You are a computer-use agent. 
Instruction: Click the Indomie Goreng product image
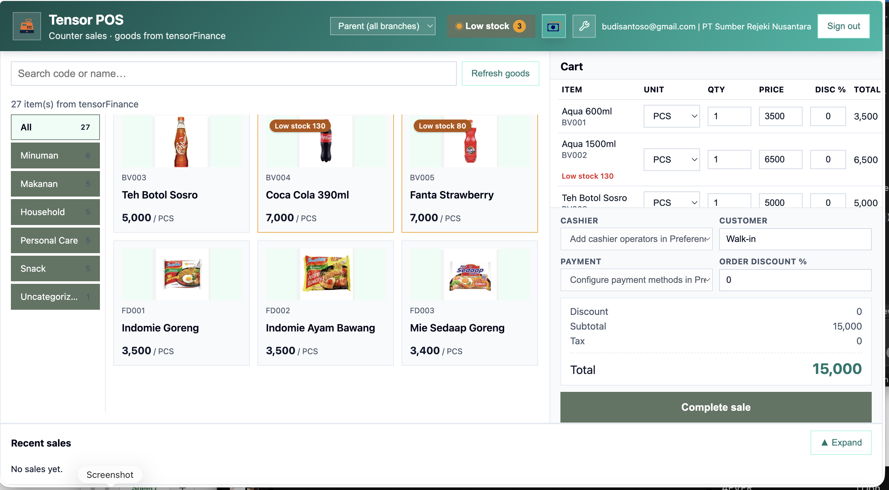click(x=182, y=274)
